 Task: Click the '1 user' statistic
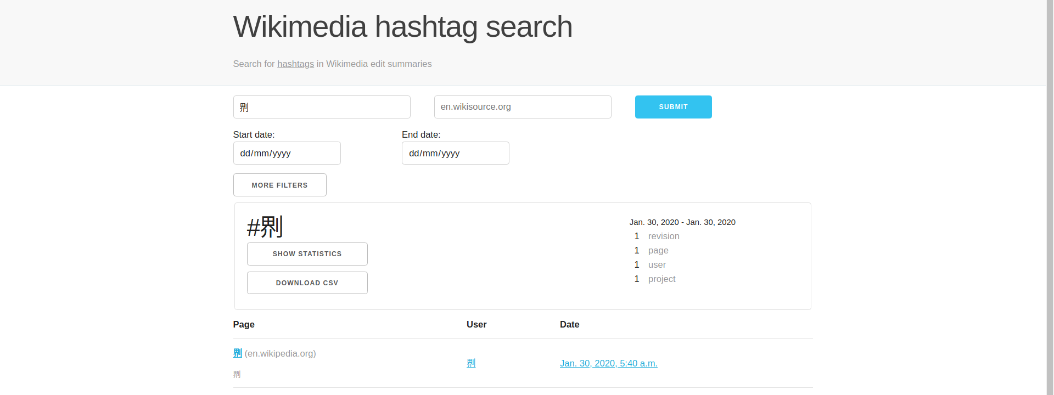point(650,264)
